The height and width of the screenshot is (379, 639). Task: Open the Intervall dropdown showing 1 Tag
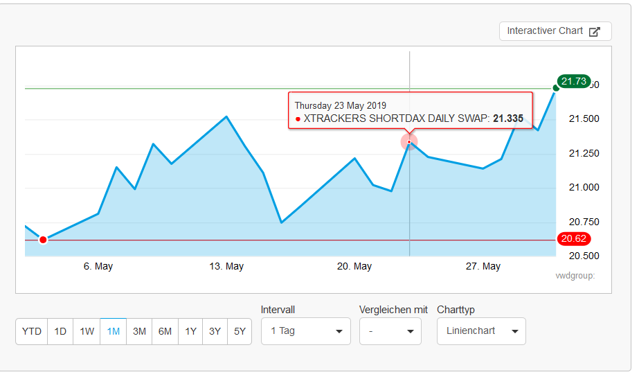pyautogui.click(x=305, y=331)
